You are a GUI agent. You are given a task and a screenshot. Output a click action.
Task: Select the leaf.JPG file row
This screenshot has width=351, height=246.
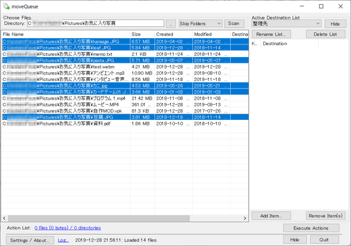coord(125,48)
